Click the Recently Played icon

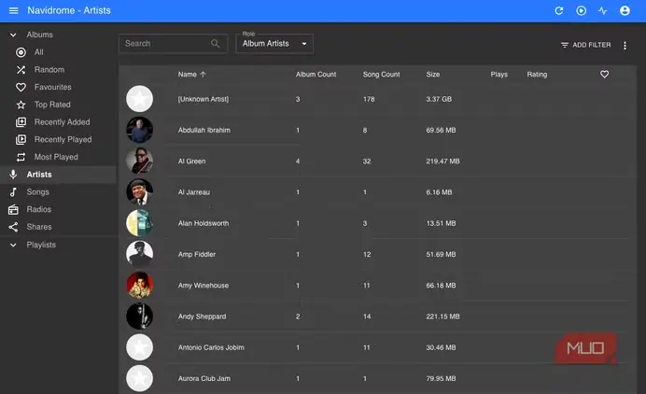click(21, 140)
